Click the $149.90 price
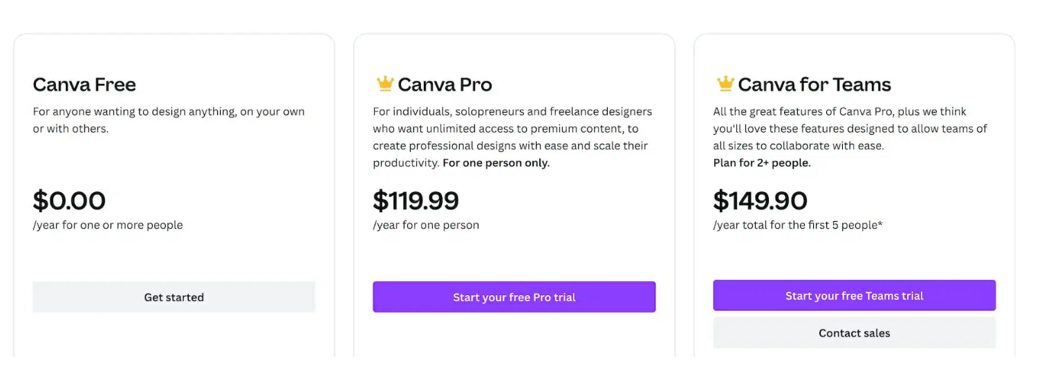 (x=760, y=201)
